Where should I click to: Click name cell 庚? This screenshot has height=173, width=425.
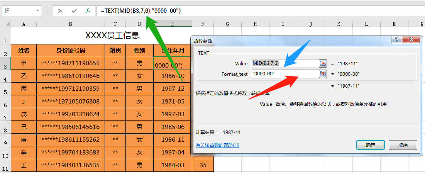[x=24, y=140]
